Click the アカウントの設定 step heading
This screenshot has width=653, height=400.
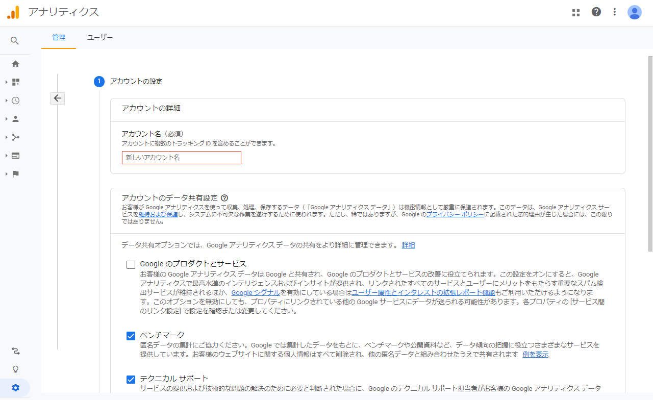[136, 81]
